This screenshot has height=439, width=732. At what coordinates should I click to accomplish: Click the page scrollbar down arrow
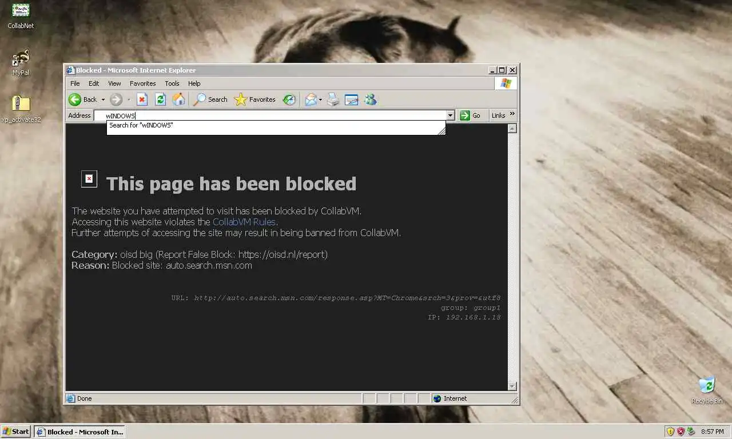tap(512, 386)
